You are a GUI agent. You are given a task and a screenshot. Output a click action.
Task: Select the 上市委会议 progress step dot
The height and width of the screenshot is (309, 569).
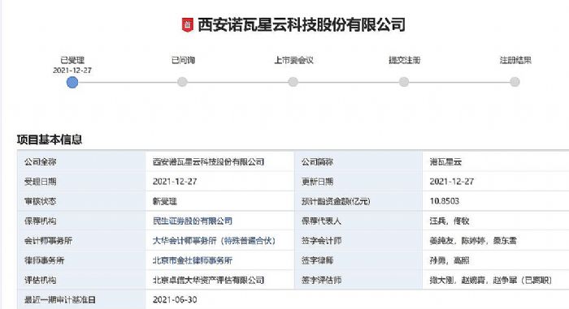tap(293, 82)
